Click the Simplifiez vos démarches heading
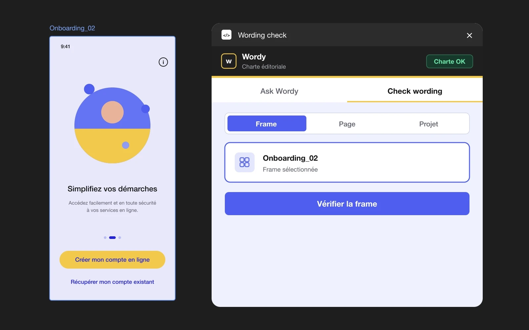This screenshot has width=529, height=330. click(112, 189)
